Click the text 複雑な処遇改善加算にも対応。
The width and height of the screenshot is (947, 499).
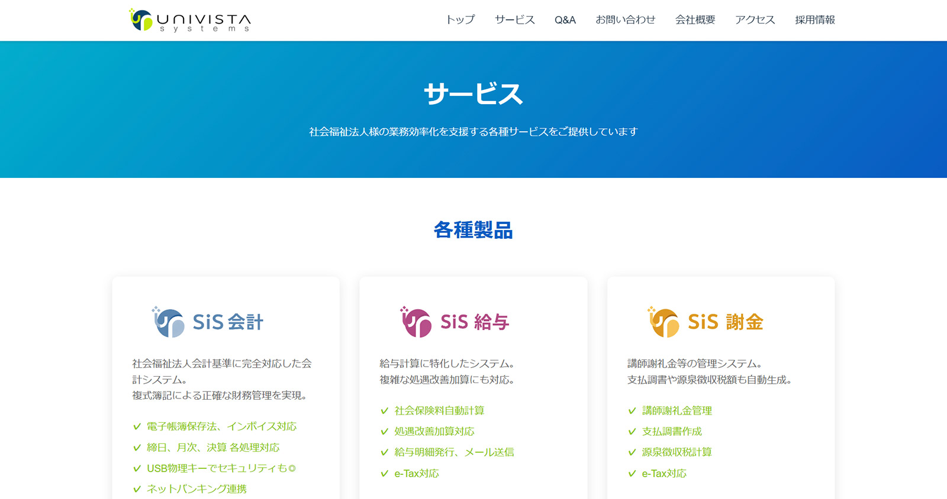[x=447, y=380]
